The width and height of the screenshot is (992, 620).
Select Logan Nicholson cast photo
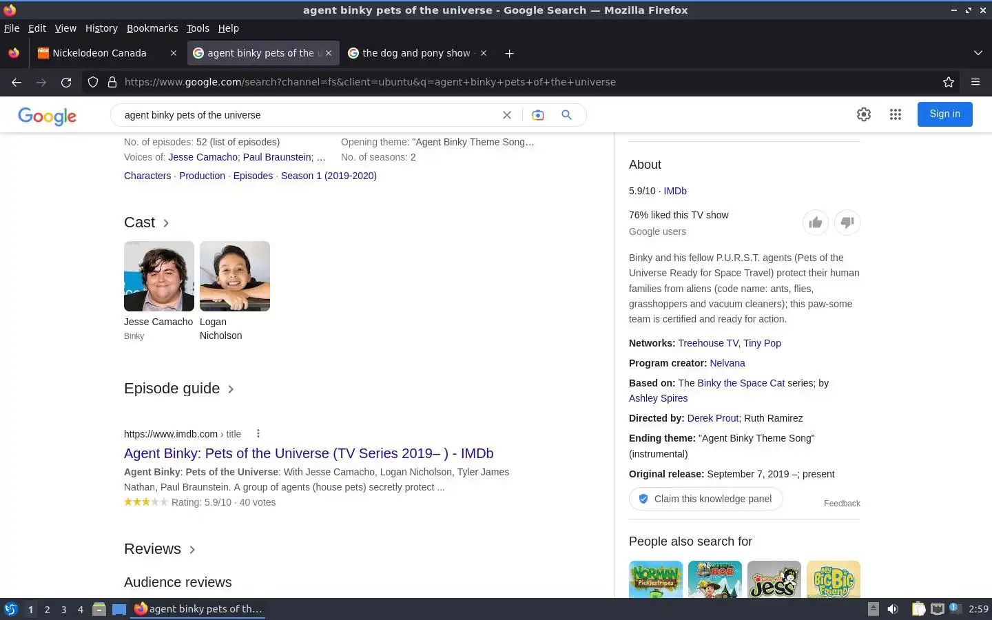point(235,276)
